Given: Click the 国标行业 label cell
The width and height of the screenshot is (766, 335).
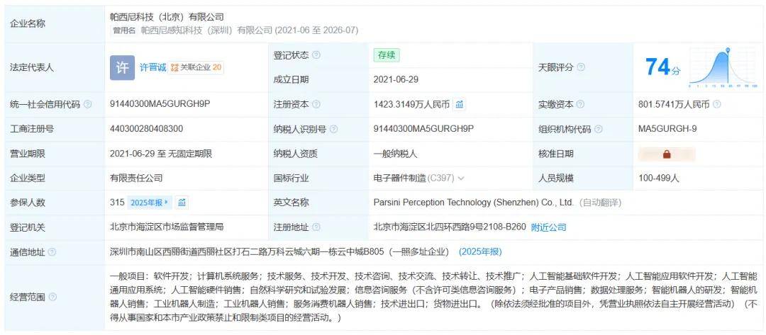Looking at the screenshot, I should 318,178.
